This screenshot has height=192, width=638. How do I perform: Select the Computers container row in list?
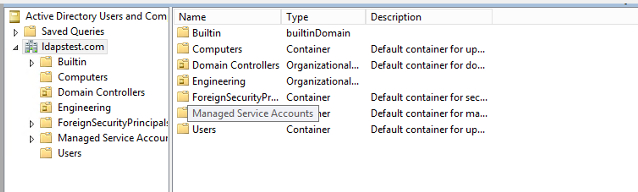click(217, 49)
